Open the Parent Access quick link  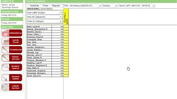click(x=12, y=58)
